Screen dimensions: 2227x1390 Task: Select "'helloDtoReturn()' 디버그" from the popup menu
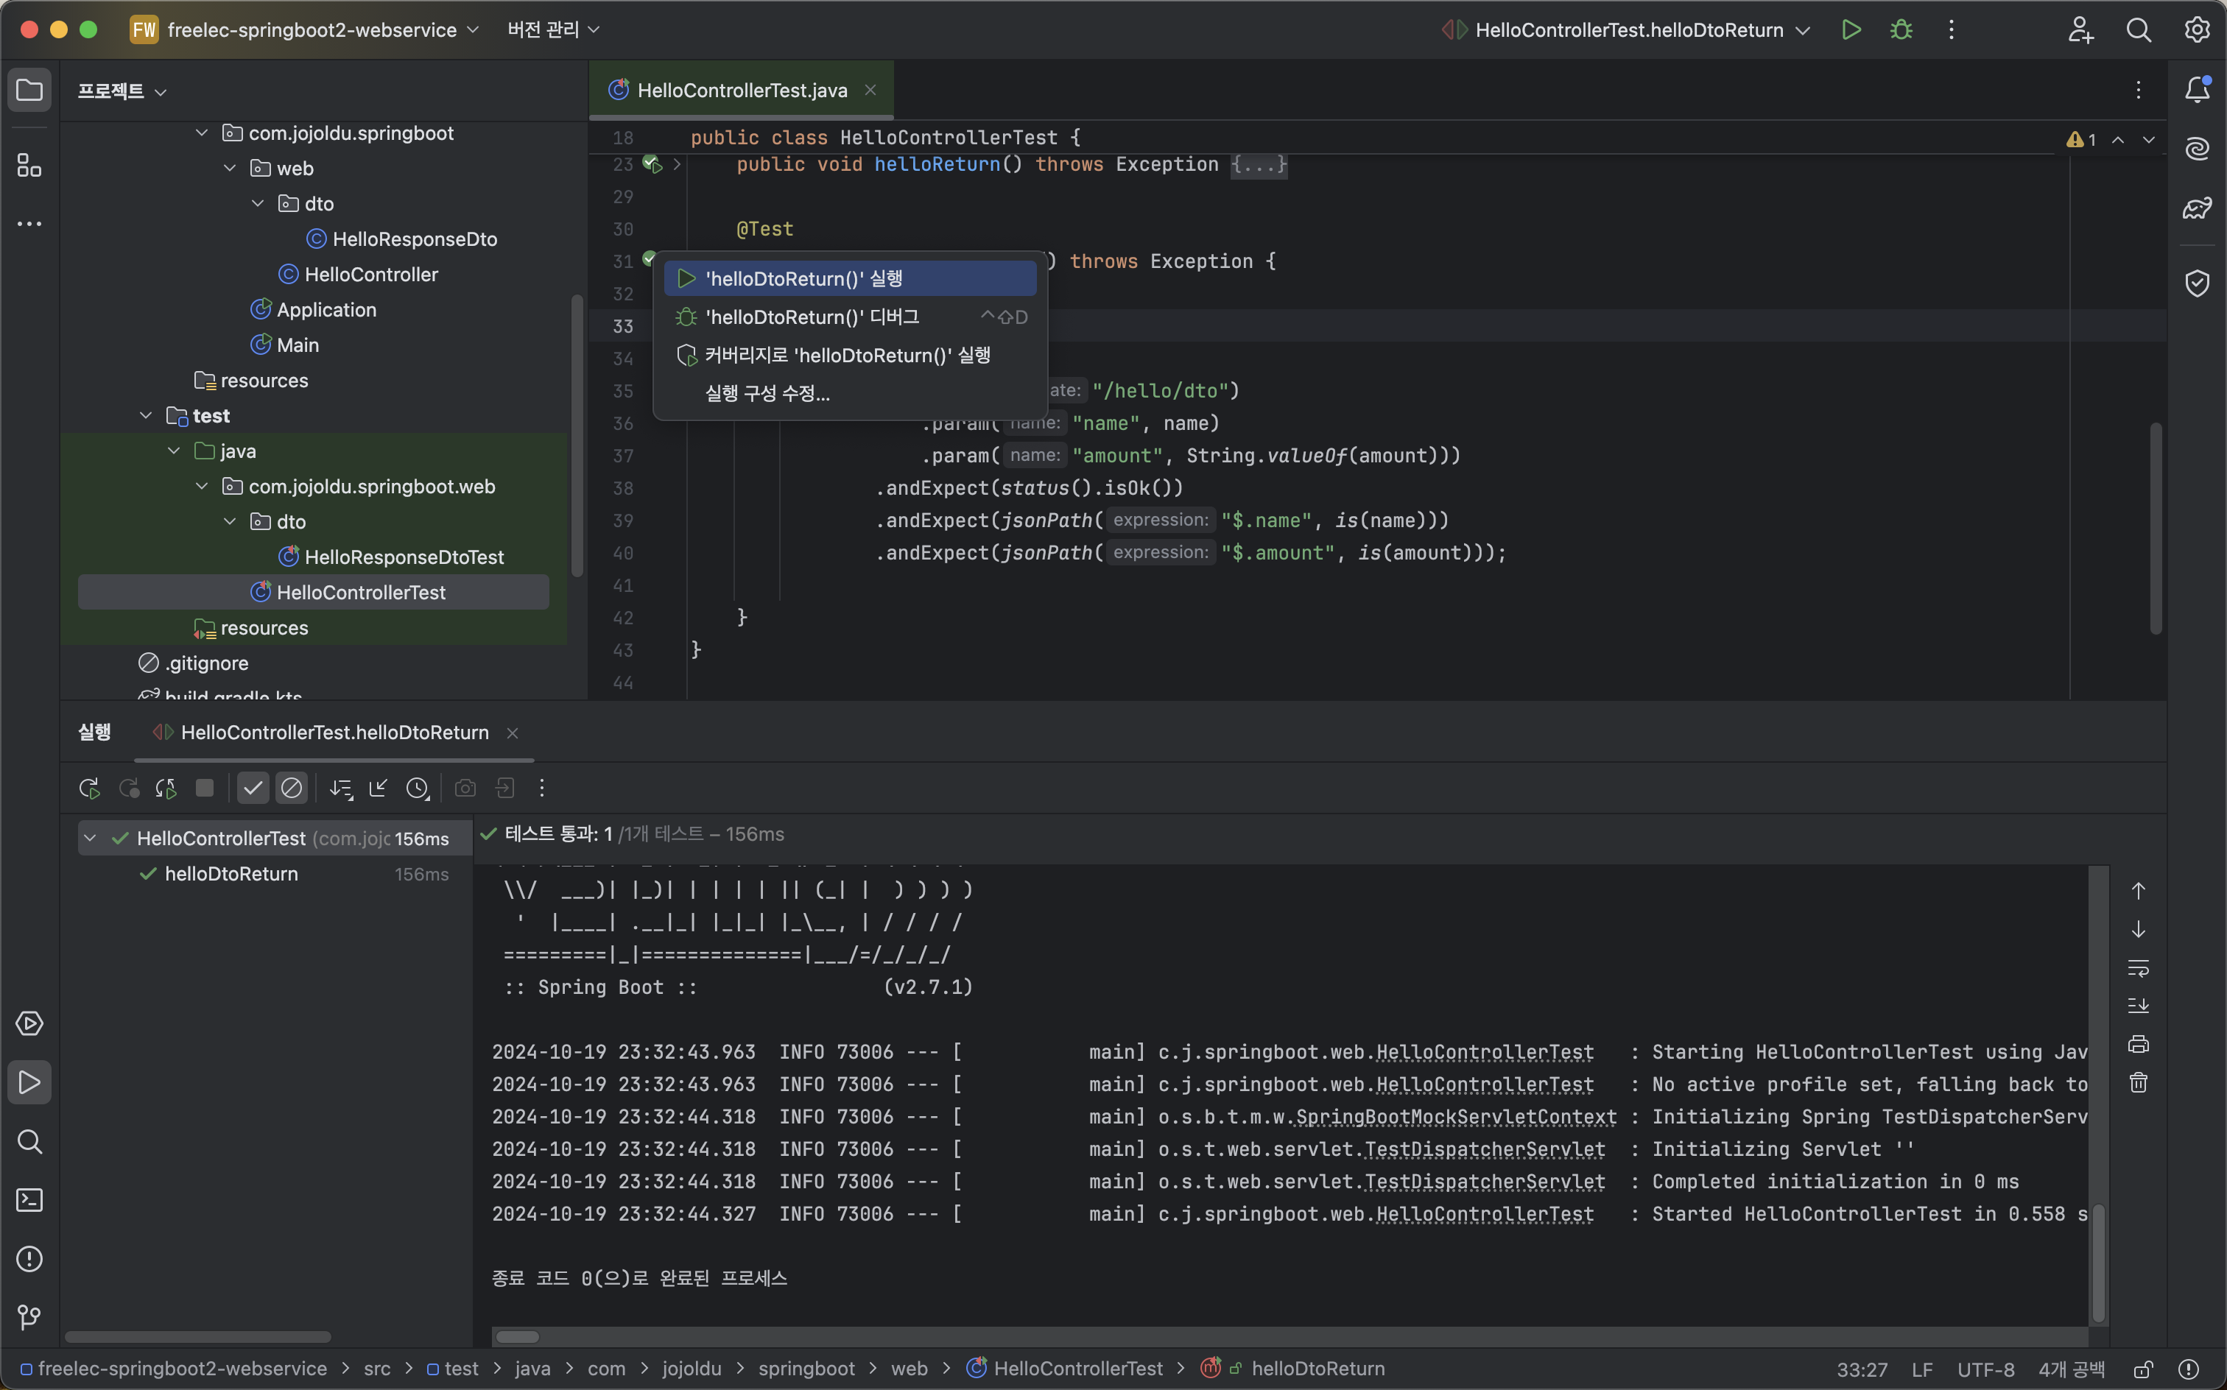(x=812, y=317)
